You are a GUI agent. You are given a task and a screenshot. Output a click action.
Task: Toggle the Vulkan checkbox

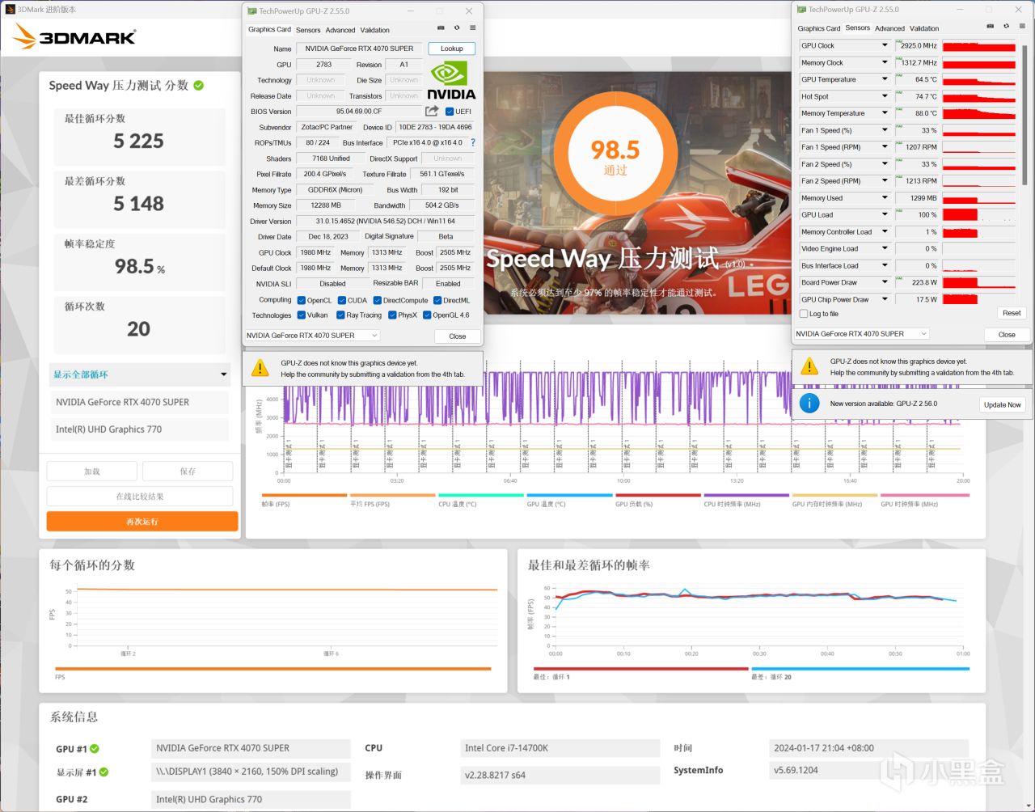[301, 315]
